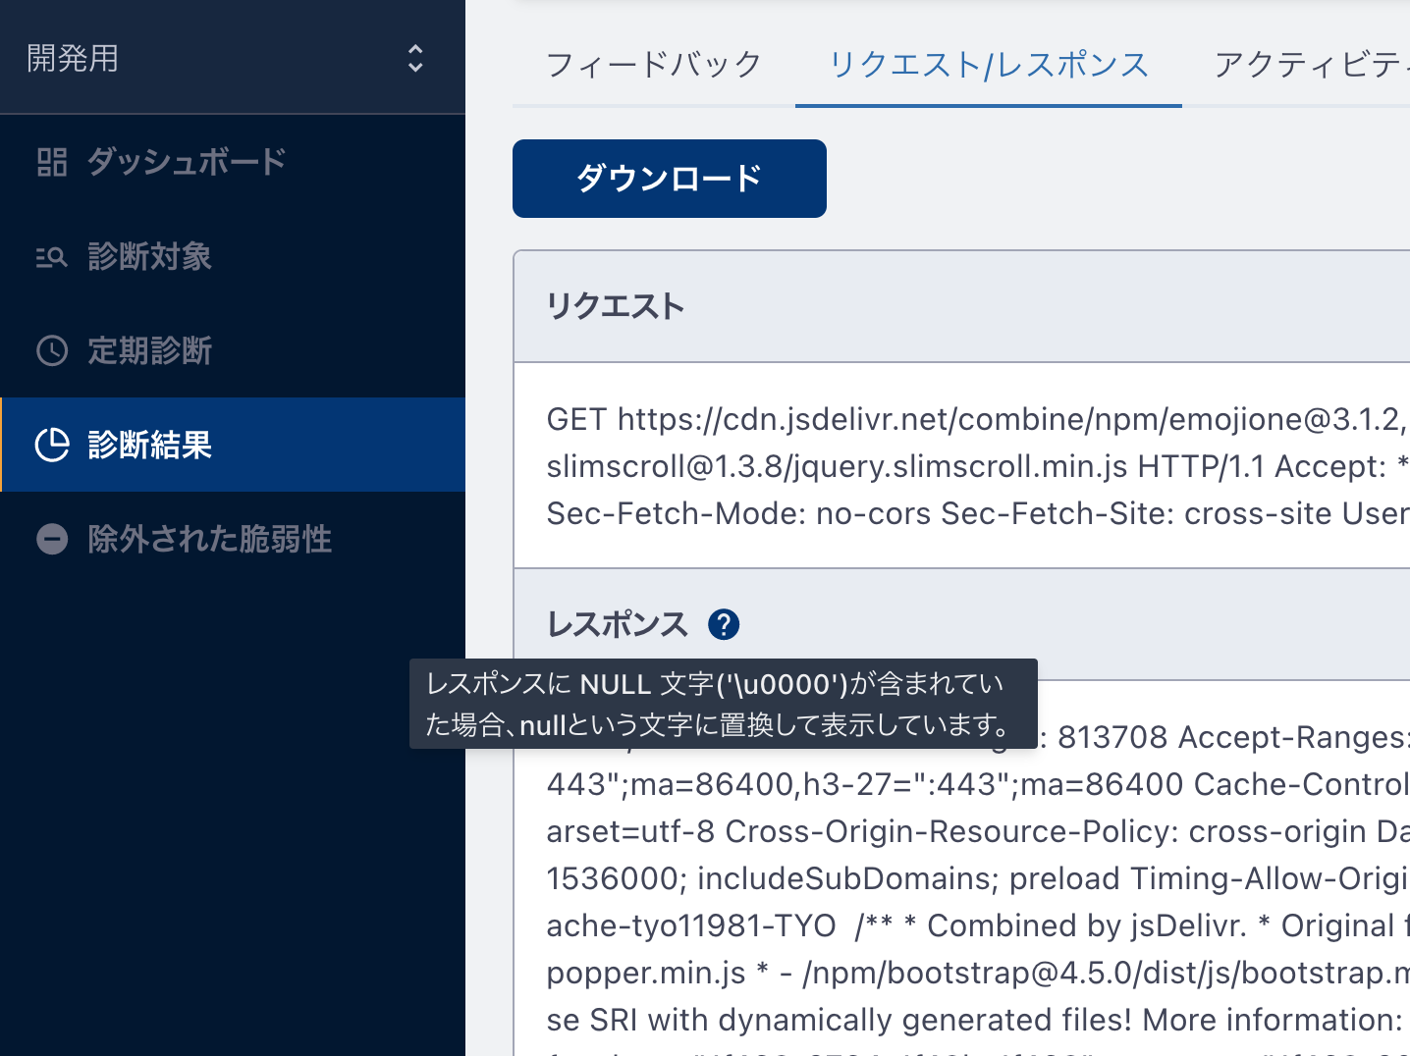The width and height of the screenshot is (1410, 1056).
Task: Click the 定期診断 clock icon
Action: pyautogui.click(x=52, y=350)
